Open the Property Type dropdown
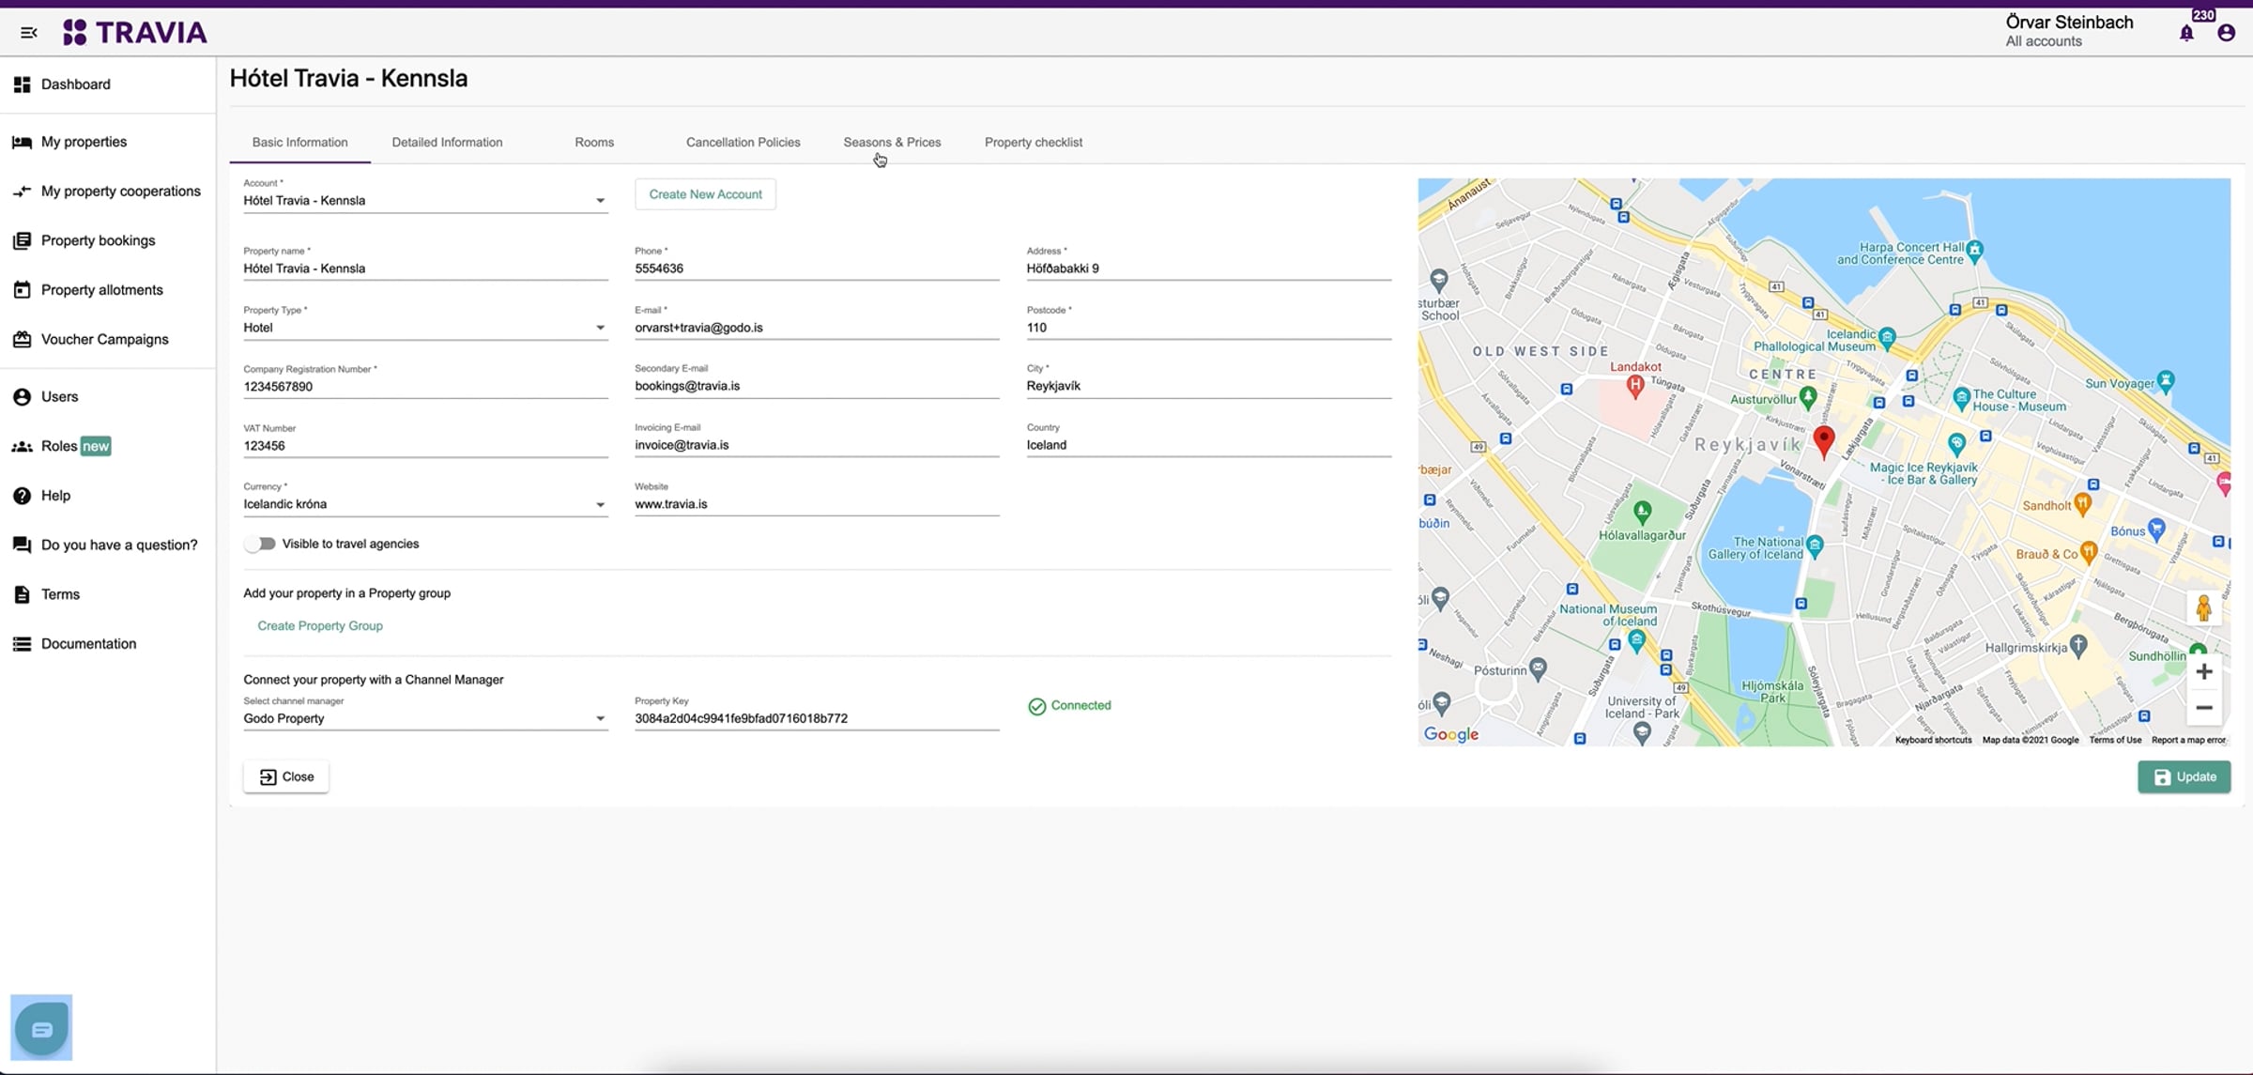Image resolution: width=2253 pixels, height=1075 pixels. [x=425, y=328]
